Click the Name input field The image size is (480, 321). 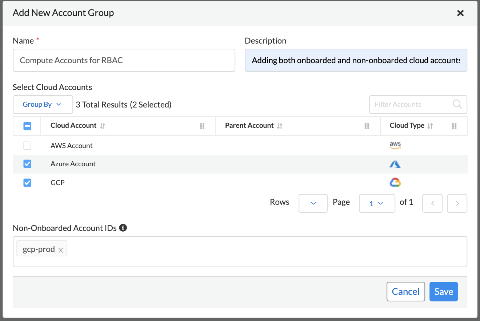(124, 60)
